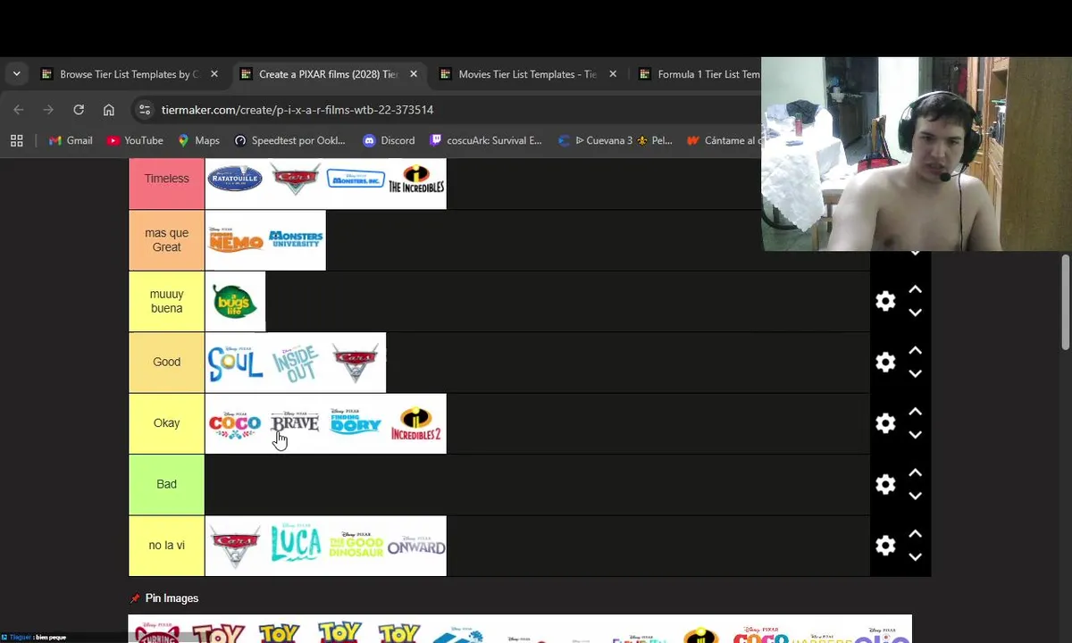Viewport: 1072px width, 643px height.
Task: Switch to Browse Tier List Templates tab
Action: 130,74
